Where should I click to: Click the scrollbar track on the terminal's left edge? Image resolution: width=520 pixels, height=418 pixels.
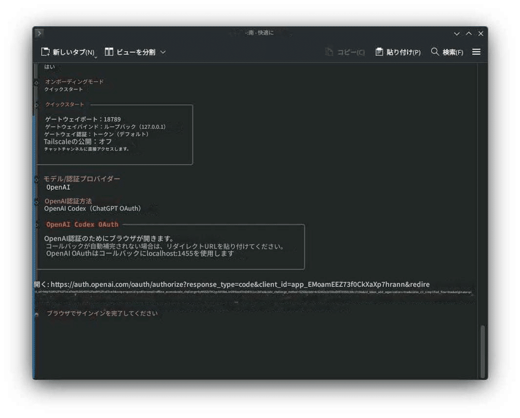pos(35,219)
